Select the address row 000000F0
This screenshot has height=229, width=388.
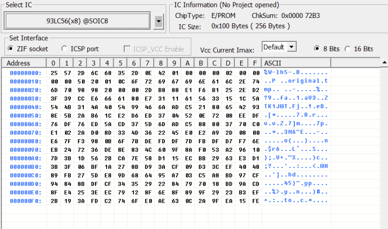coord(26,200)
